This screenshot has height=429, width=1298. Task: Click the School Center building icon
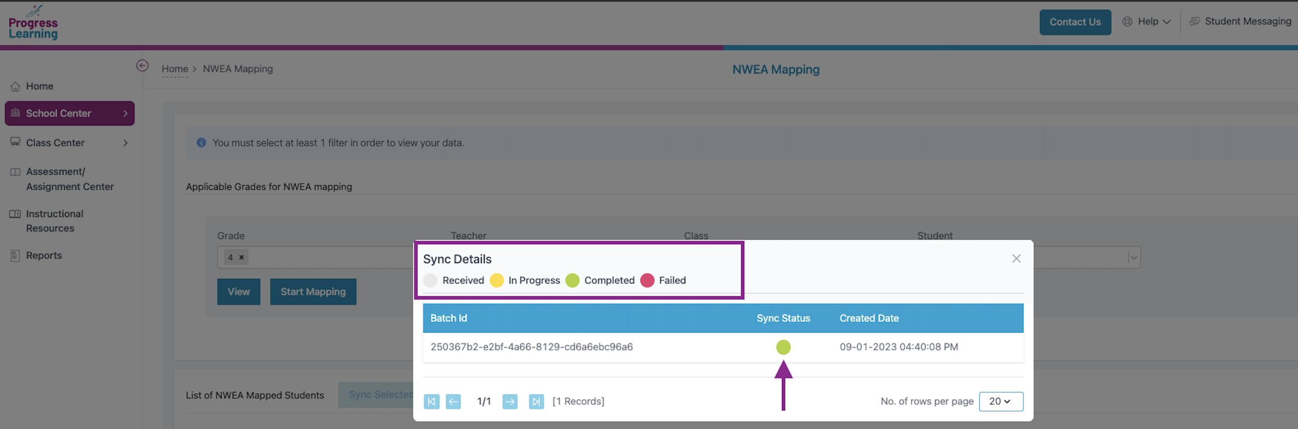point(15,113)
